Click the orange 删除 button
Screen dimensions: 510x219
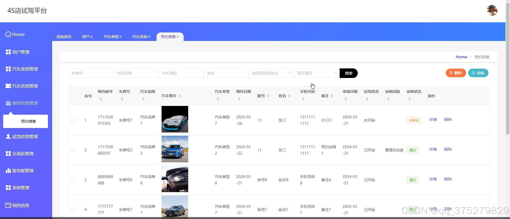[456, 73]
